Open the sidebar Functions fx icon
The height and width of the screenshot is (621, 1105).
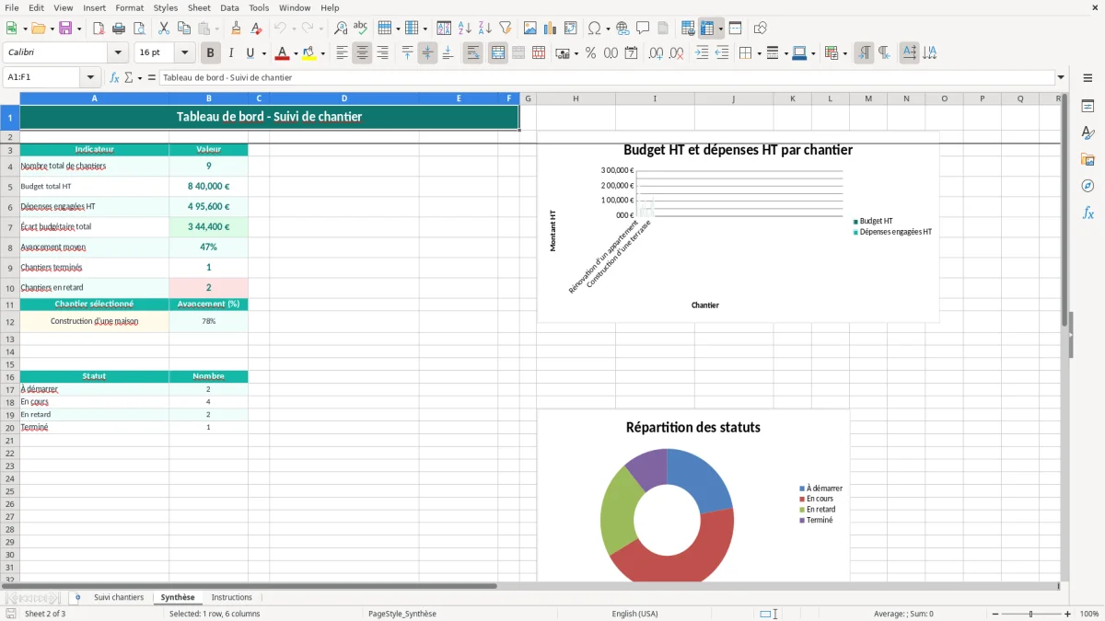click(x=1088, y=213)
